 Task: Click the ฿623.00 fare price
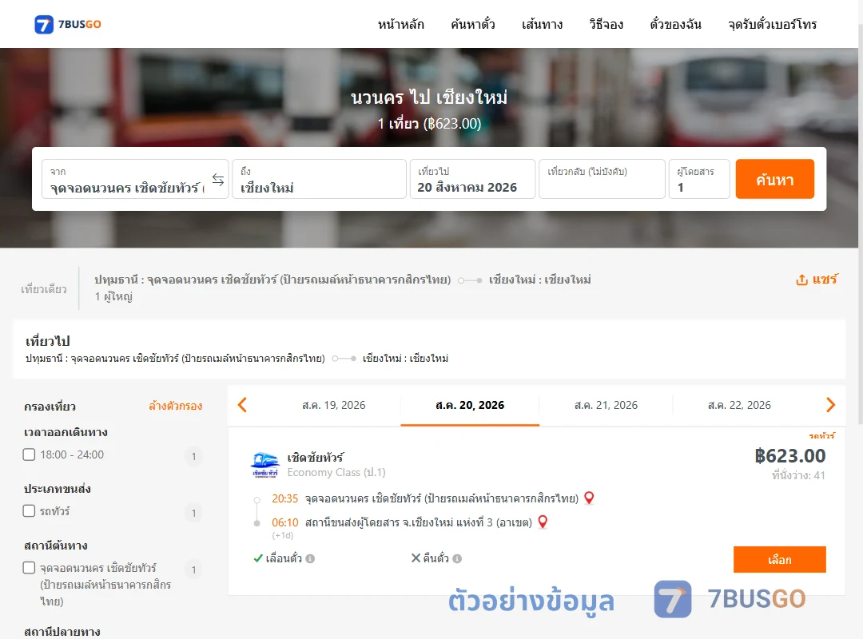tap(789, 456)
